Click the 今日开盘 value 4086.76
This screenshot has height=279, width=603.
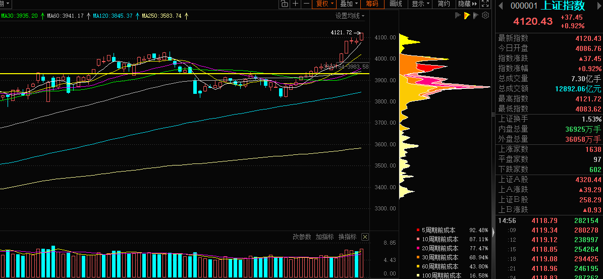588,48
